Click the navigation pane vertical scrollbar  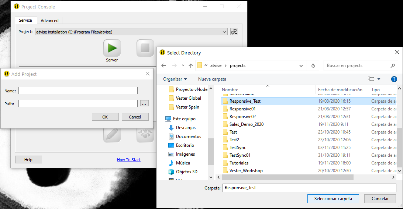[x=211, y=152]
